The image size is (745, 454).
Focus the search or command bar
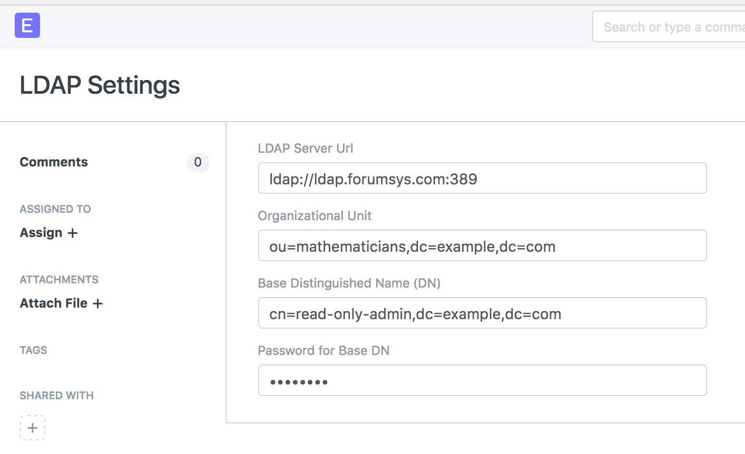coord(669,27)
